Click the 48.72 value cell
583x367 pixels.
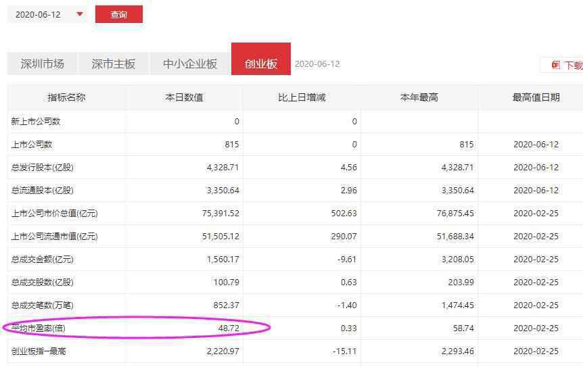point(227,328)
